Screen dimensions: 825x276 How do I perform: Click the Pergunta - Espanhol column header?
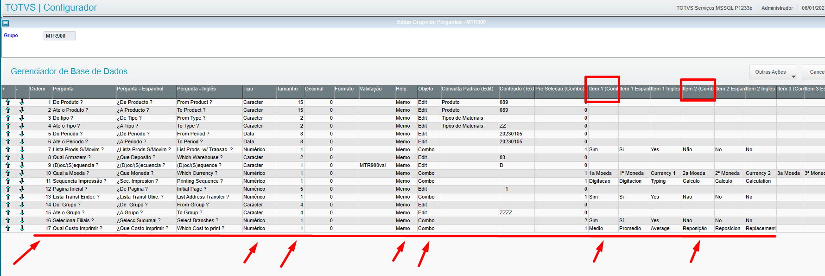tap(146, 91)
